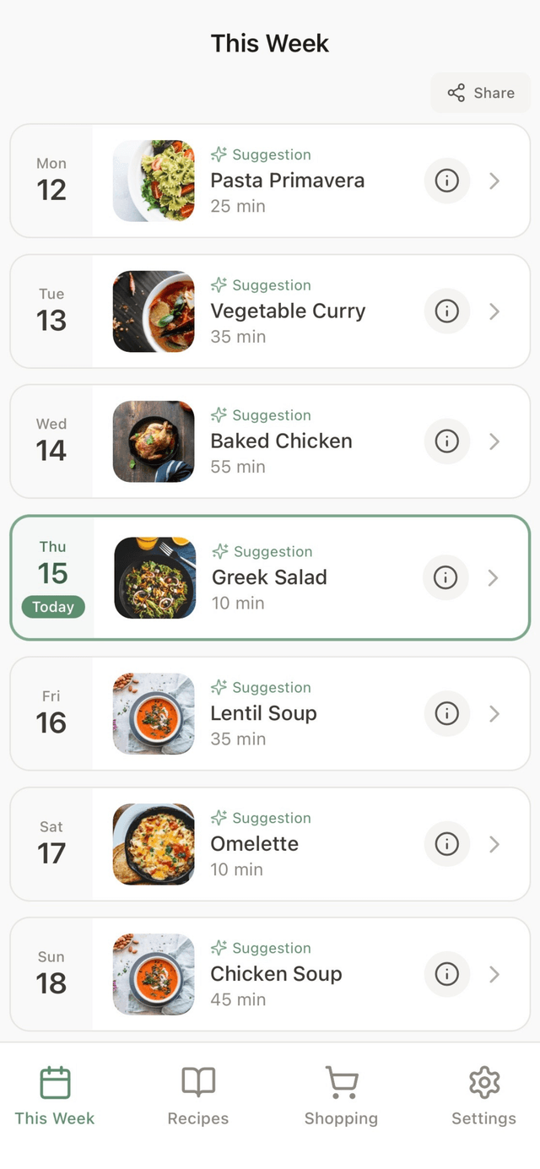Screen dimensions: 540x1169
Task: Tap the info icon beside Vegetable Curry
Action: click(x=446, y=311)
